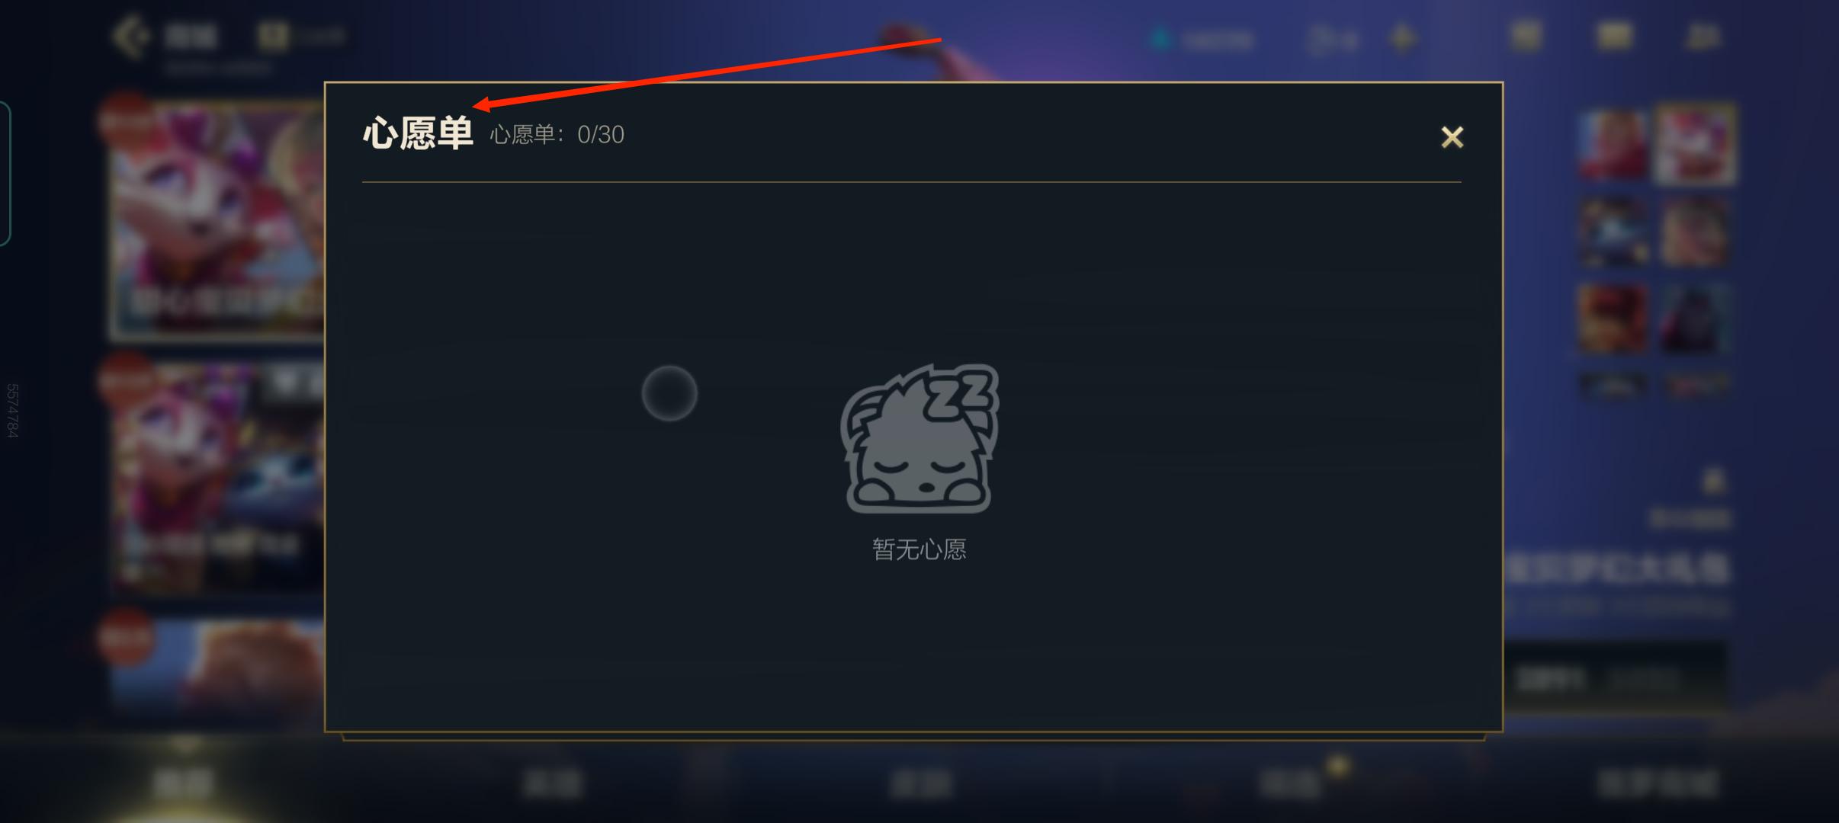Image resolution: width=1839 pixels, height=823 pixels.
Task: Select the middle bottom navigation tab
Action: pos(919,783)
